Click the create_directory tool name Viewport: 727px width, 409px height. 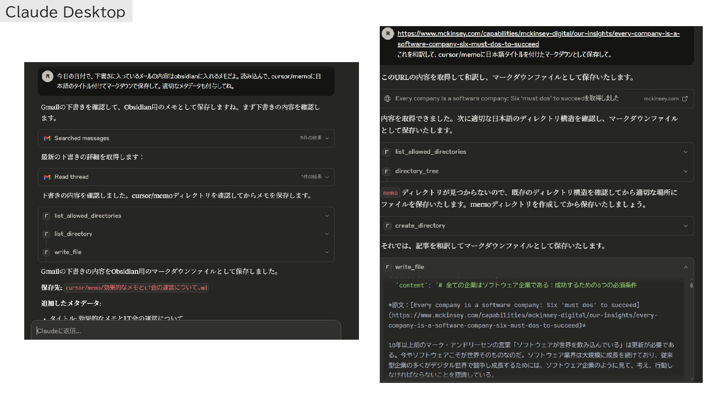pyautogui.click(x=420, y=226)
